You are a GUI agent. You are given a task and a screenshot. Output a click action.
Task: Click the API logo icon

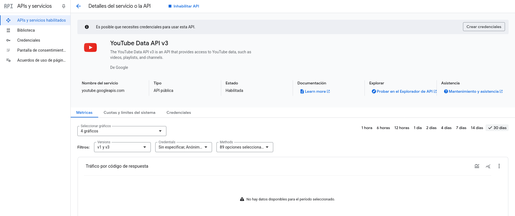(x=8, y=6)
